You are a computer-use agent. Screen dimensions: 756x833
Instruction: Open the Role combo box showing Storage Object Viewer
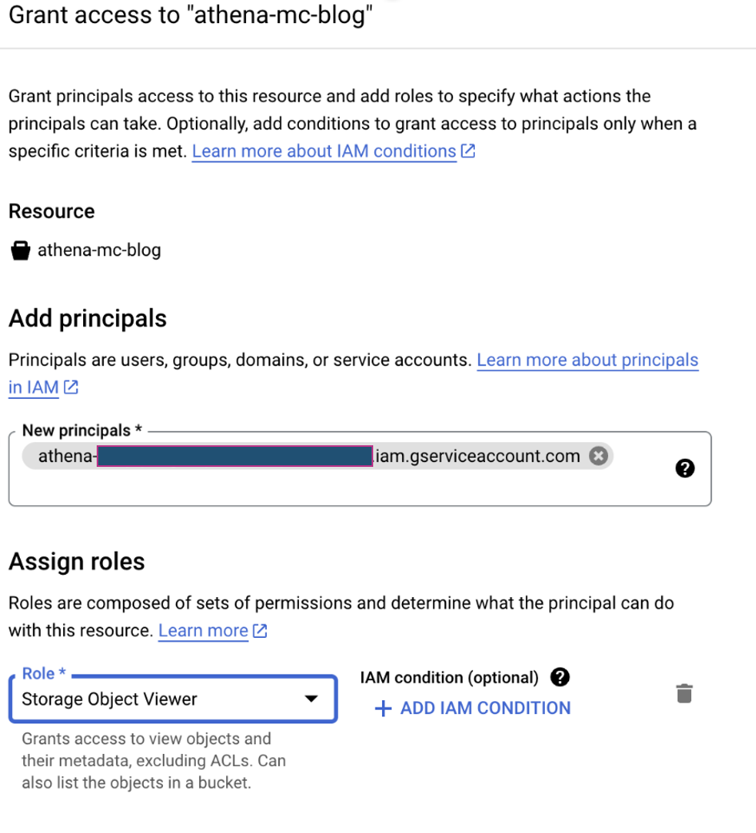point(160,699)
